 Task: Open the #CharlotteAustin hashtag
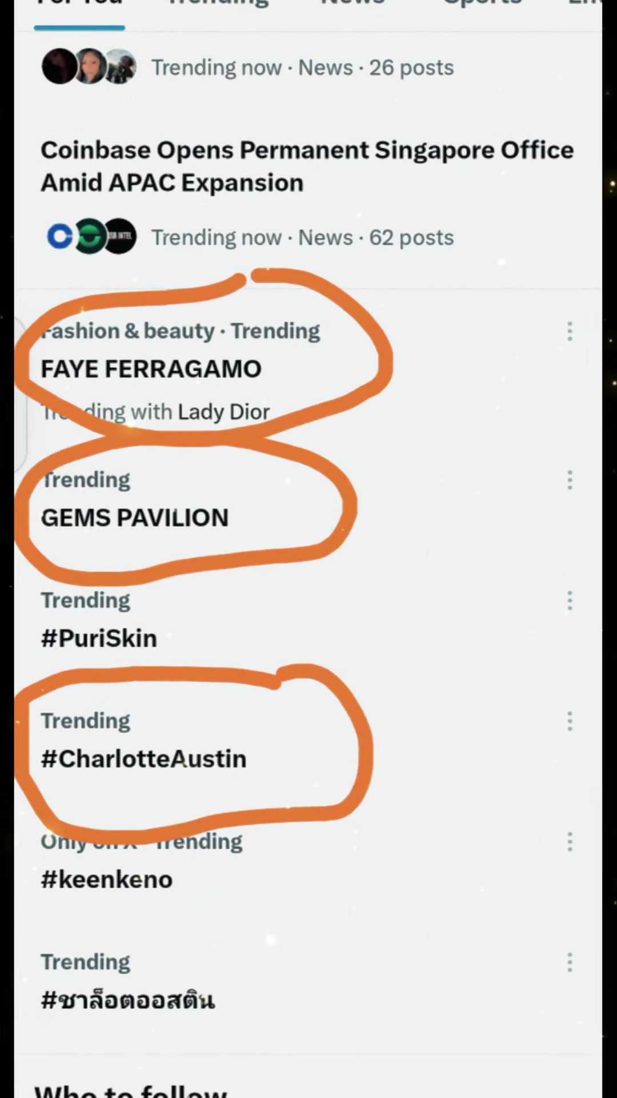tap(144, 759)
